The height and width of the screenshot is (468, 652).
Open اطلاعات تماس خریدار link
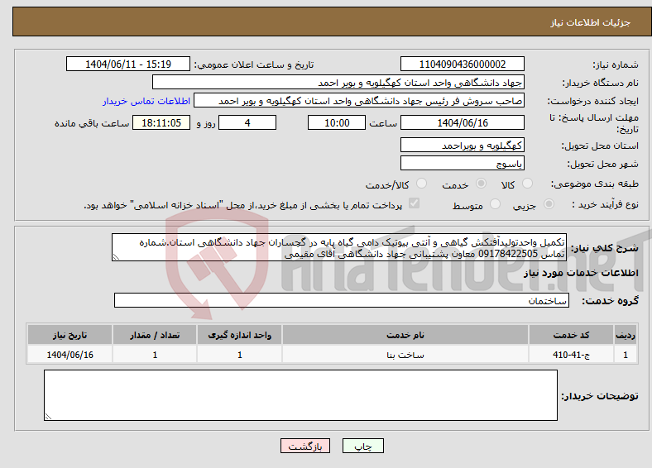coord(146,101)
